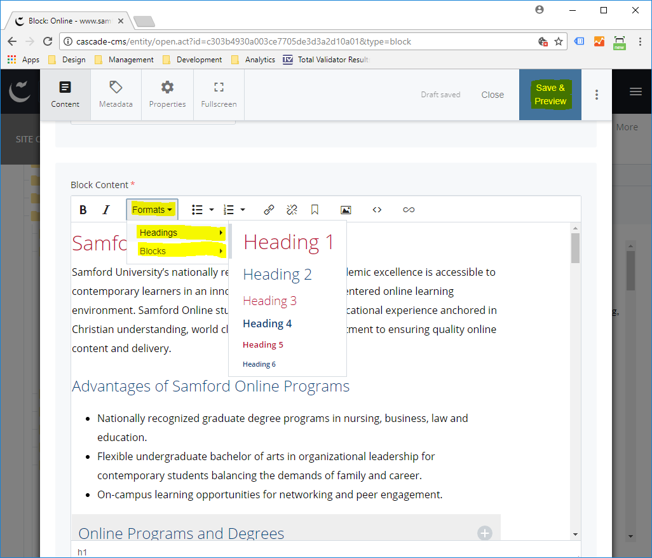Apply Heading 6 format
Viewport: 652px width, 558px height.
tap(259, 364)
